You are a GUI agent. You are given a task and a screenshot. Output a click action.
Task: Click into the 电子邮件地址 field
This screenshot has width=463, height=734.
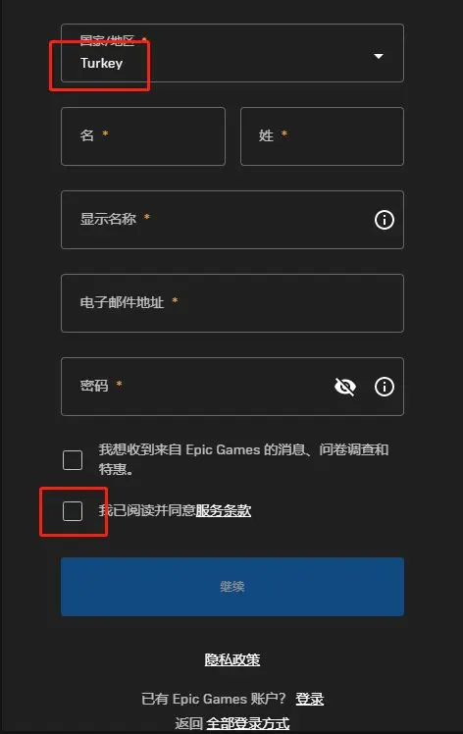(232, 303)
